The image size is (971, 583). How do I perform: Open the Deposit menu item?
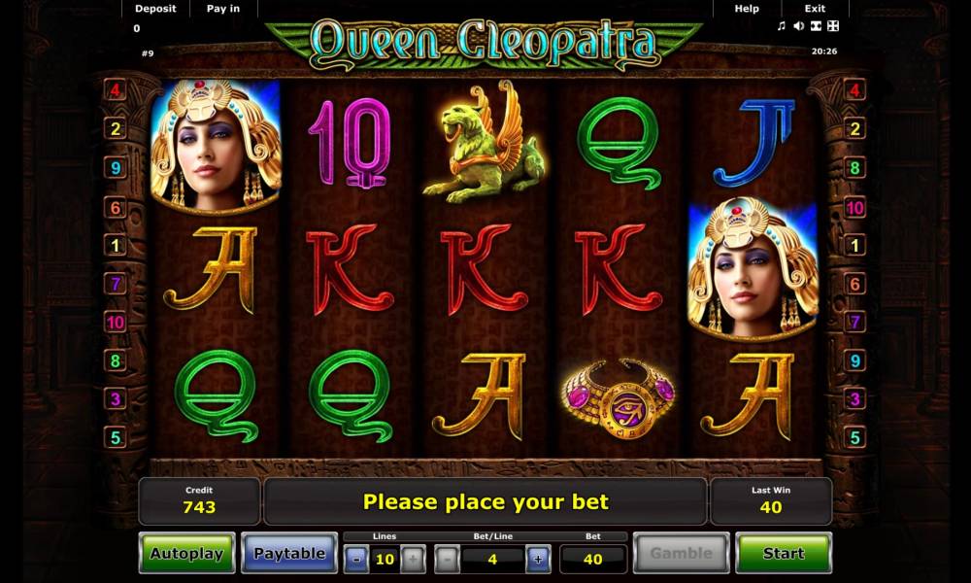(x=155, y=9)
